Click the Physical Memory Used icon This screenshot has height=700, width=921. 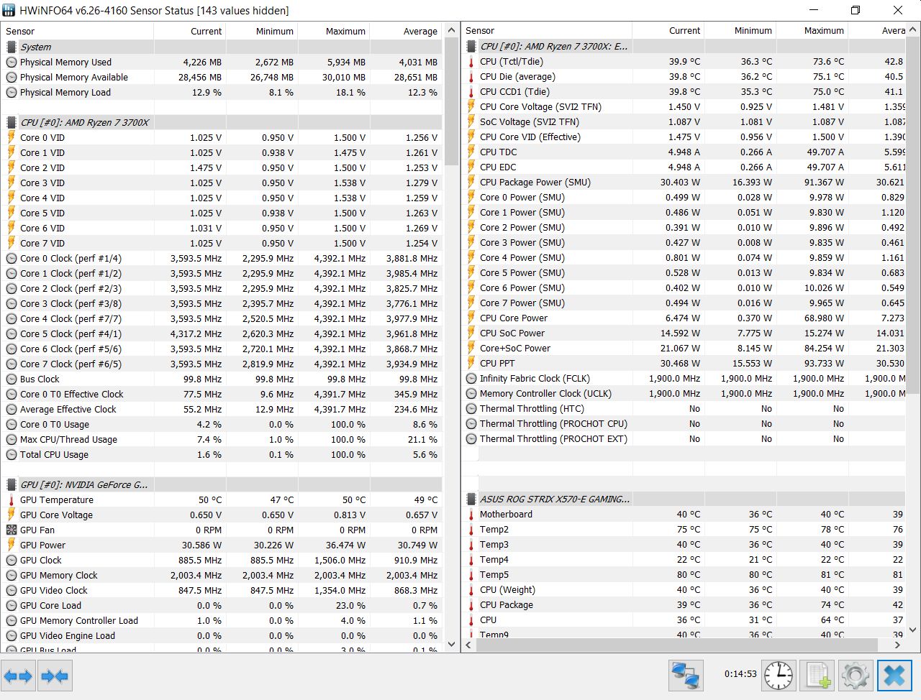coord(12,62)
